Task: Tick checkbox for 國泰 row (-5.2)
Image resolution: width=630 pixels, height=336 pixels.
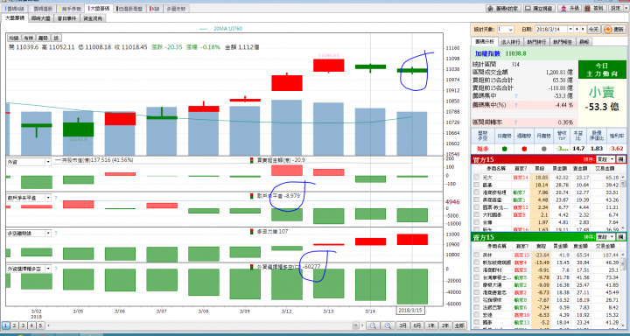Action: [477, 322]
